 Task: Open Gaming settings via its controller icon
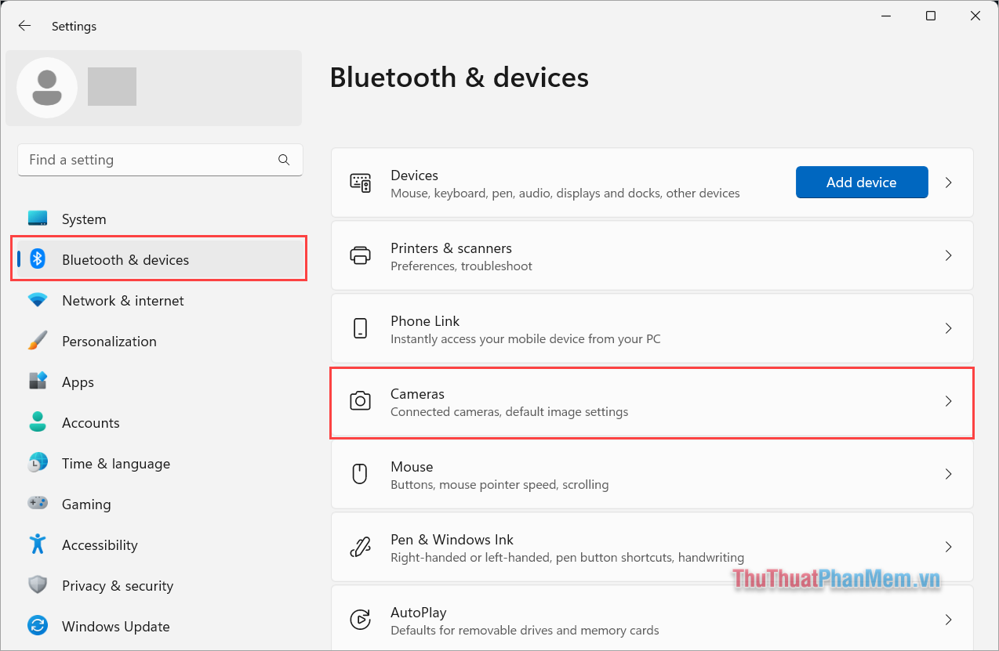coord(37,504)
